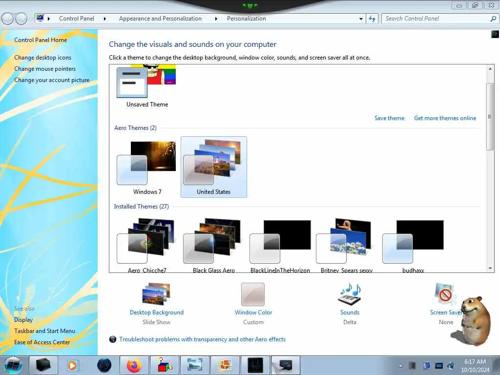Open Change mouse pointers

click(45, 69)
